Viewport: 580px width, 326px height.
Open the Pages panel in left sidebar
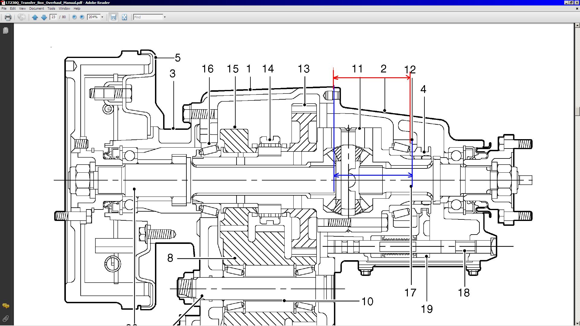5,30
